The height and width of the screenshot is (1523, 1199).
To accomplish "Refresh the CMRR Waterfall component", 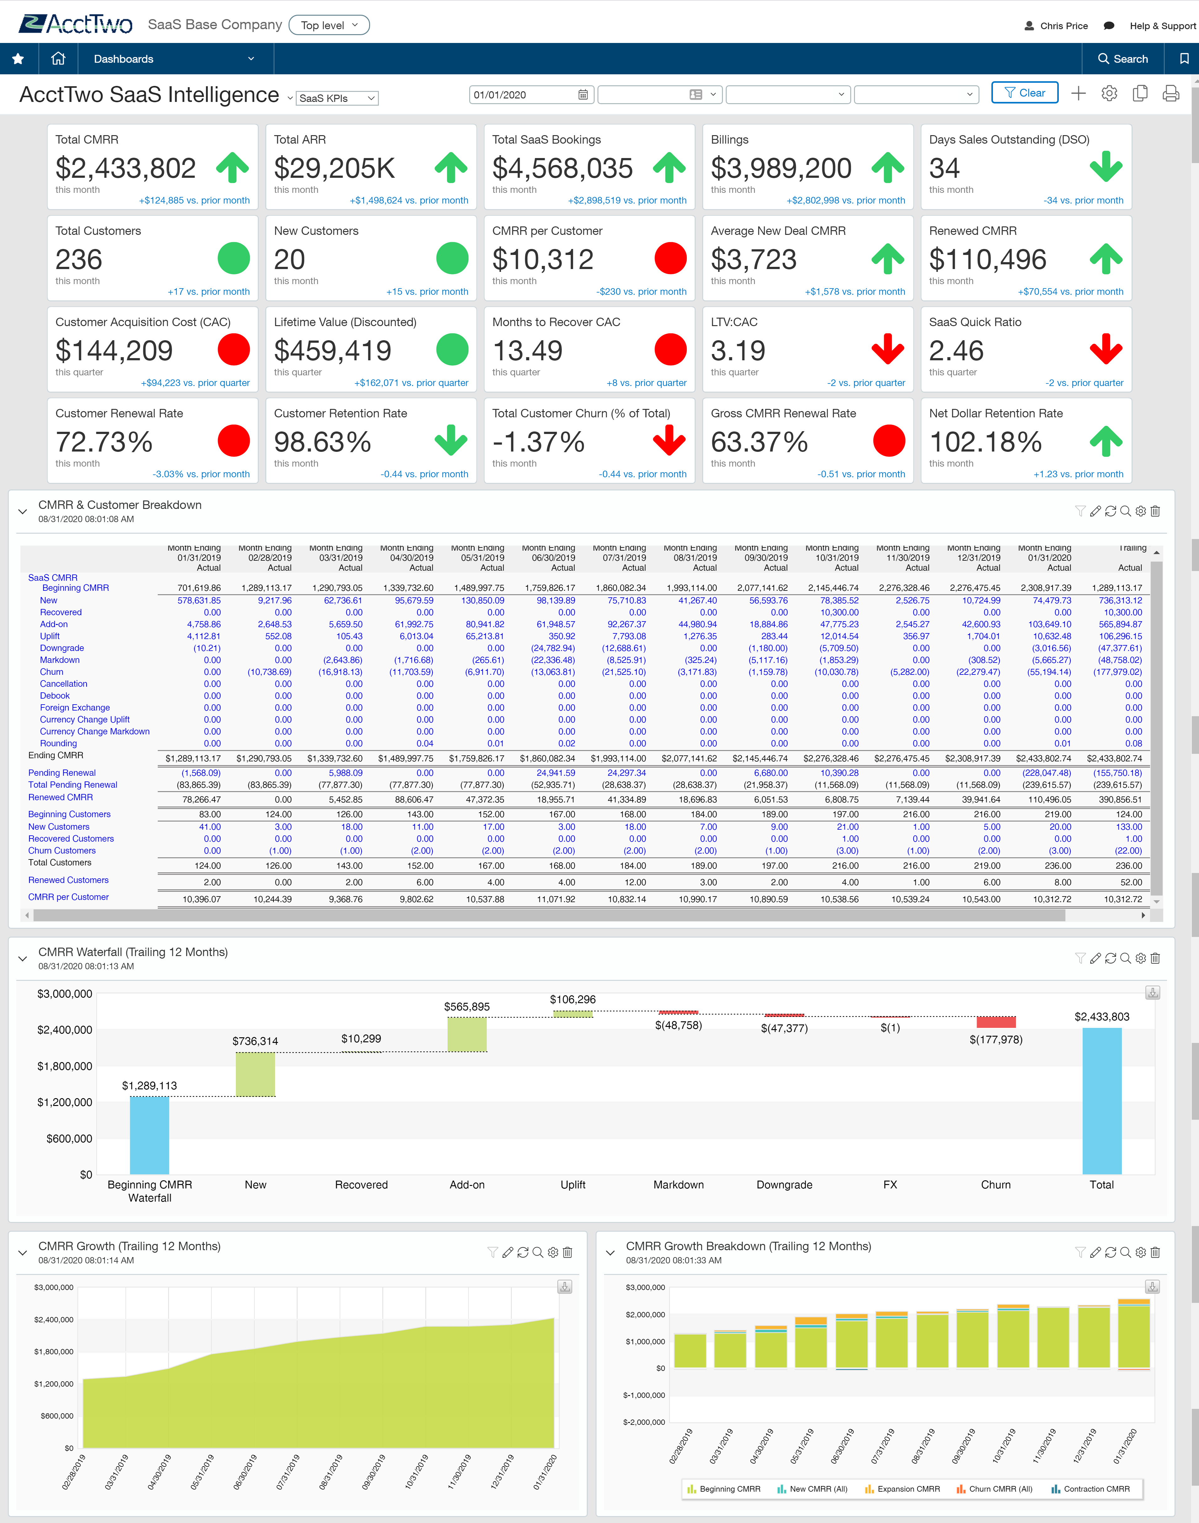I will point(1111,959).
